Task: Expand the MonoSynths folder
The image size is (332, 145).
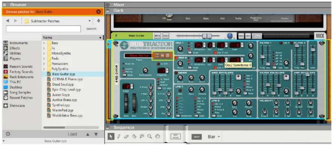Action: click(44, 53)
